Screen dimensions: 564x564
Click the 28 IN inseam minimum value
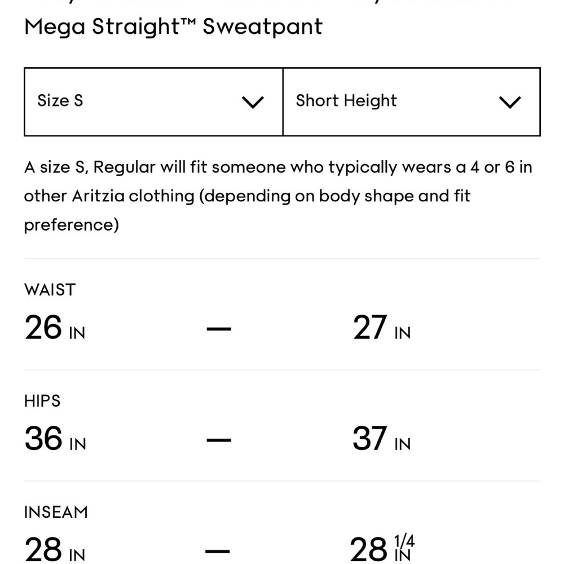pyautogui.click(x=55, y=549)
